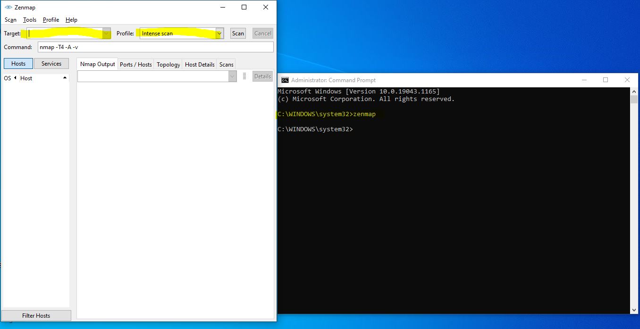The height and width of the screenshot is (329, 640).
Task: Expand the Nmap Output scan selector
Action: [232, 76]
